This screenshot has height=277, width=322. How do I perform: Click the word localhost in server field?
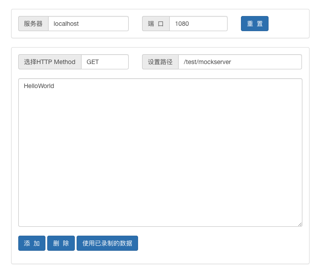pos(66,24)
